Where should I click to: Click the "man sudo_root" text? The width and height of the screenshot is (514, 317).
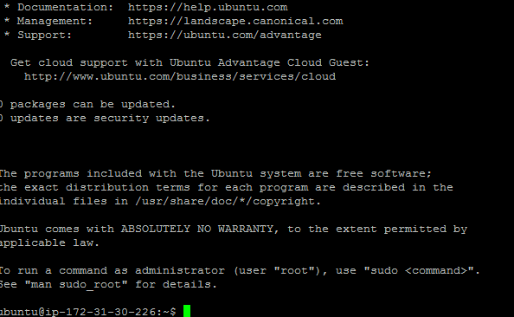pos(76,284)
